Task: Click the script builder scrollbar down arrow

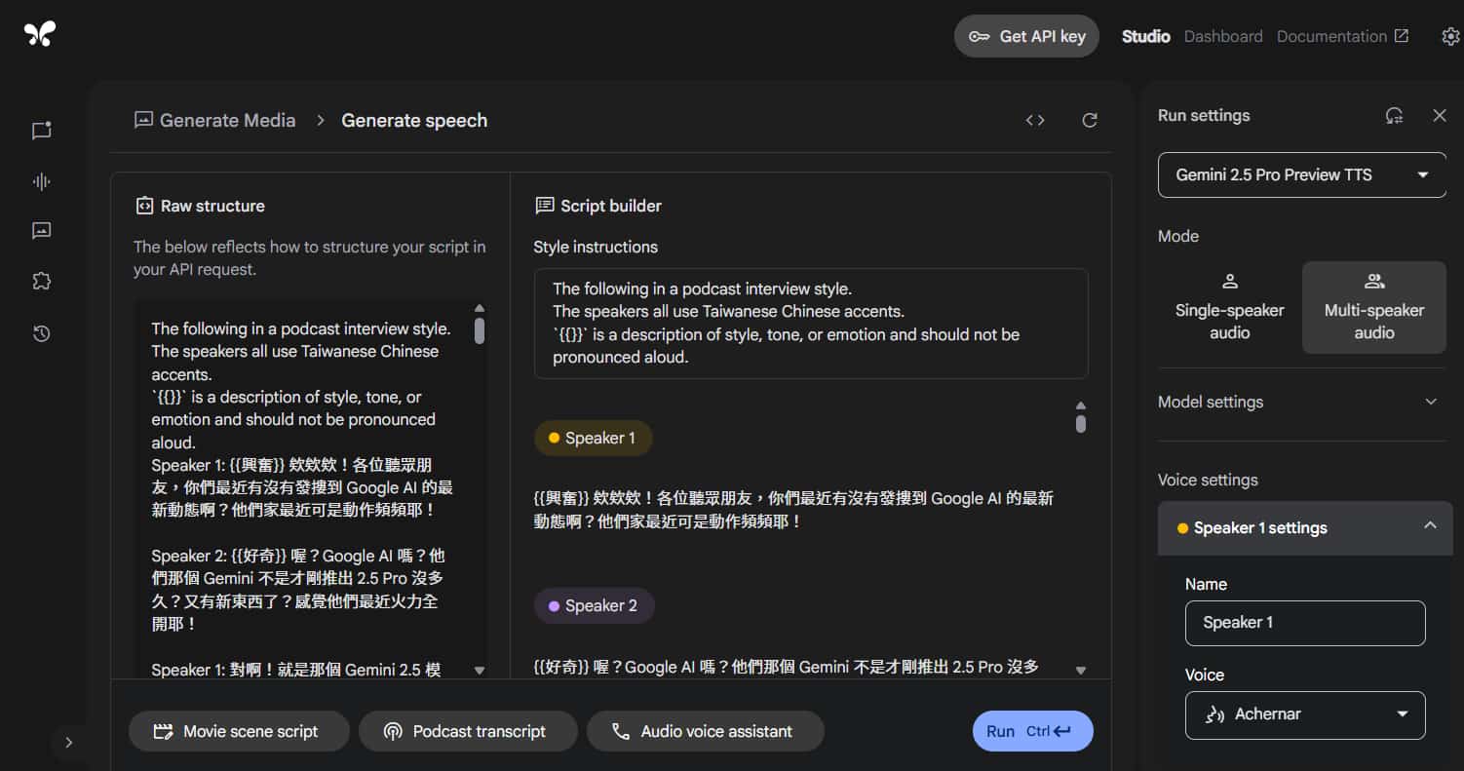Action: pos(1080,671)
